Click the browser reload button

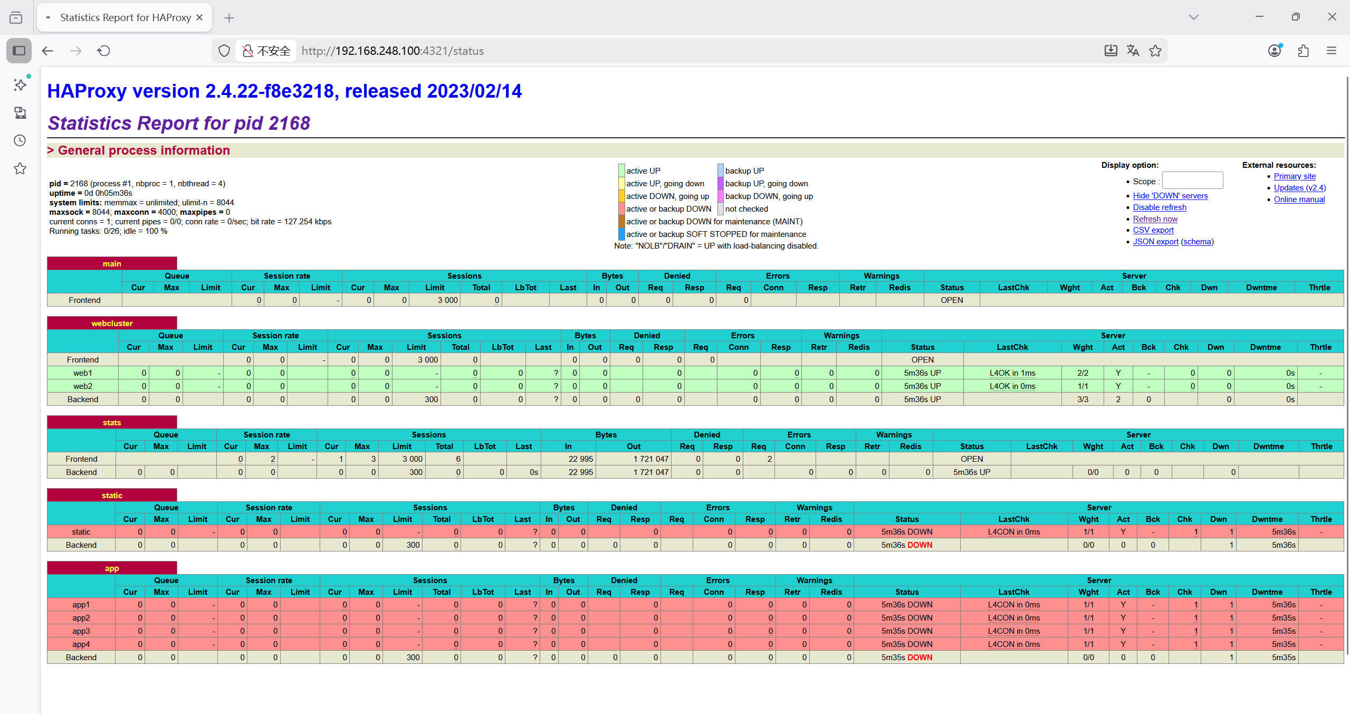[104, 51]
